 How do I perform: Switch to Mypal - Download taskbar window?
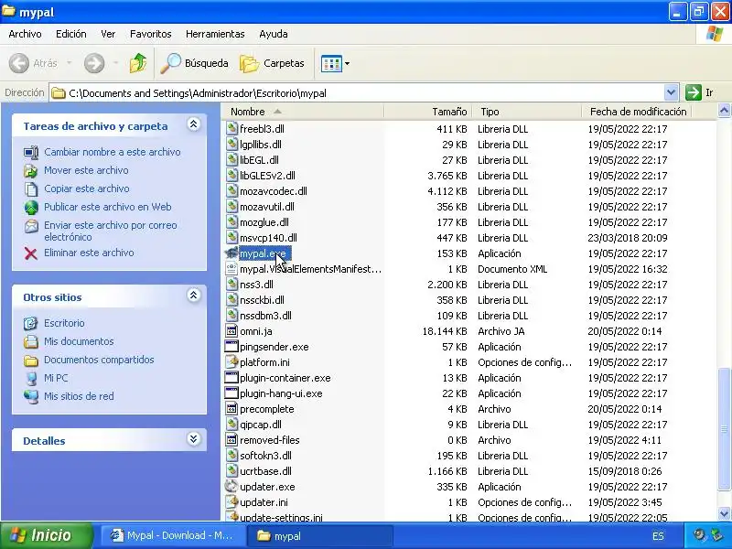[x=173, y=535]
